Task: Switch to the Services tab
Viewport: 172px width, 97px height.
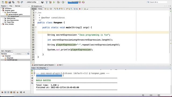Action: 17,6
